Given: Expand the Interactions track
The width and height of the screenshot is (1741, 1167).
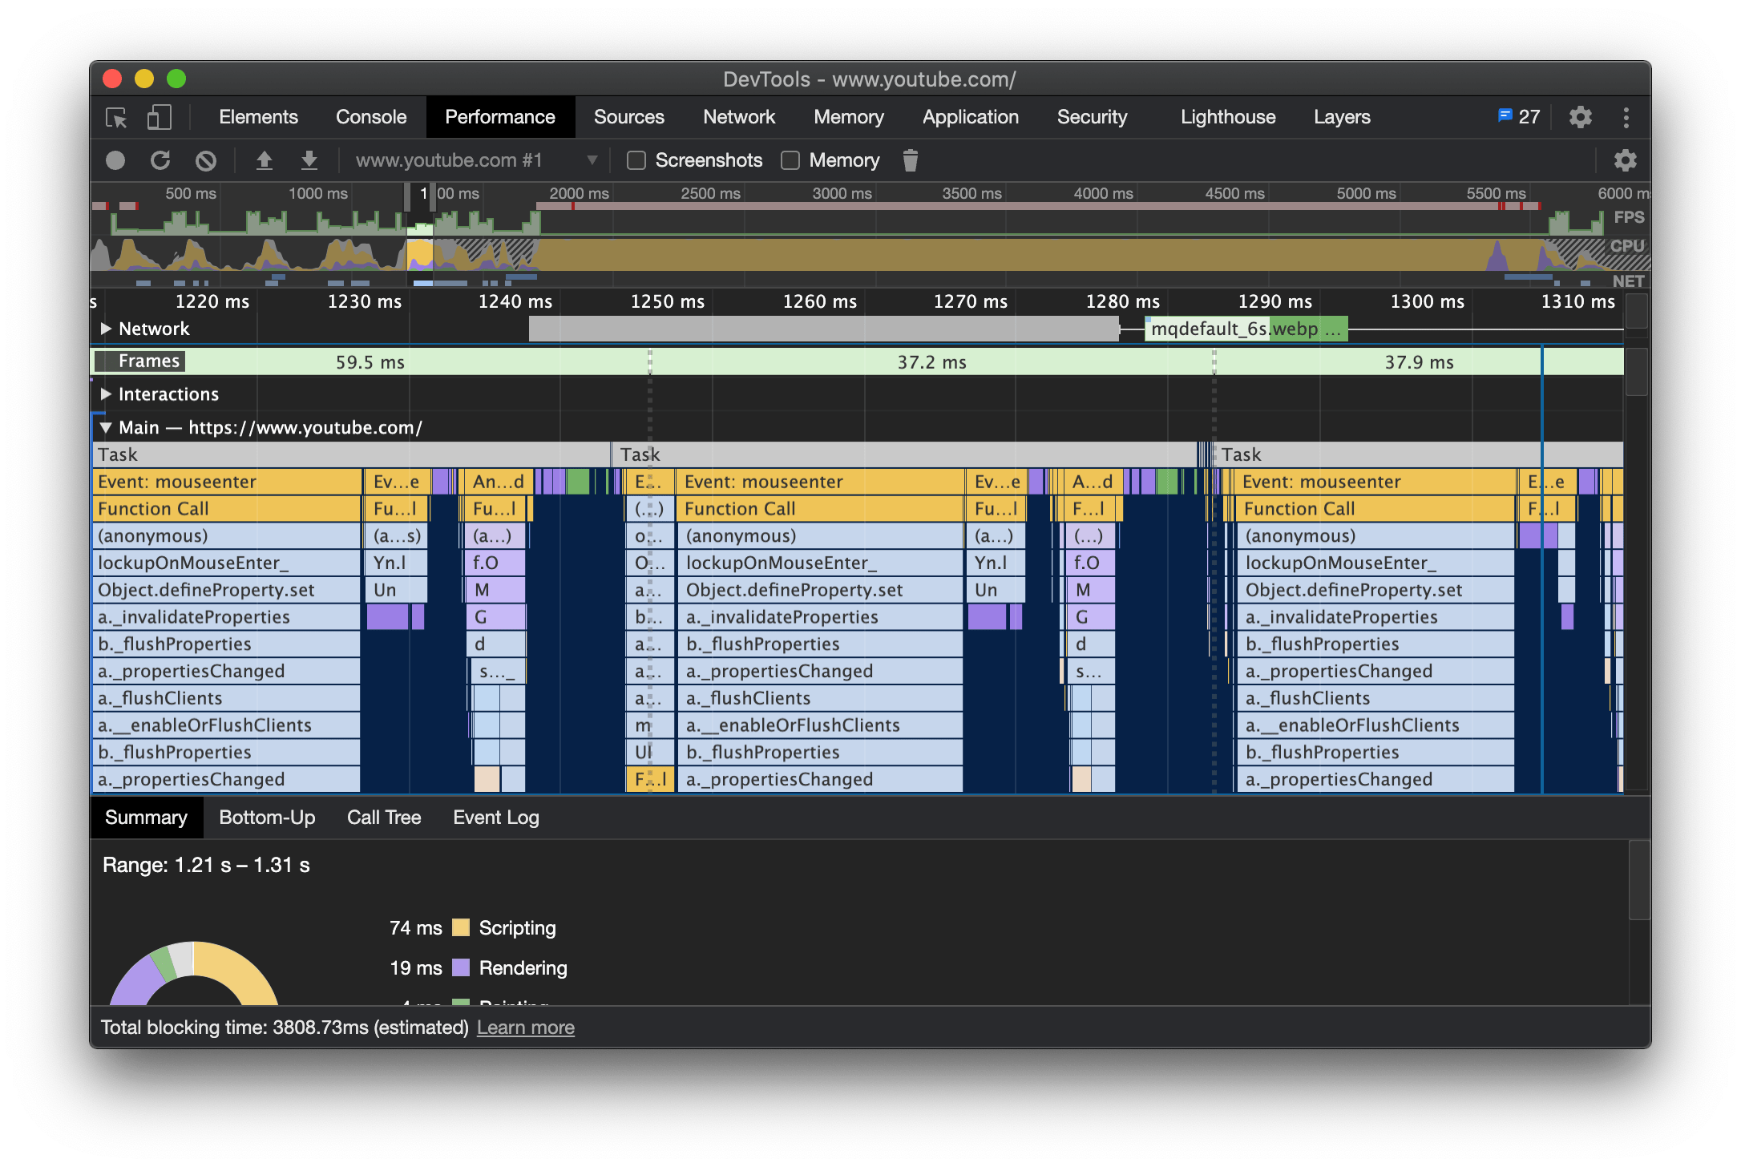Looking at the screenshot, I should click(x=106, y=394).
